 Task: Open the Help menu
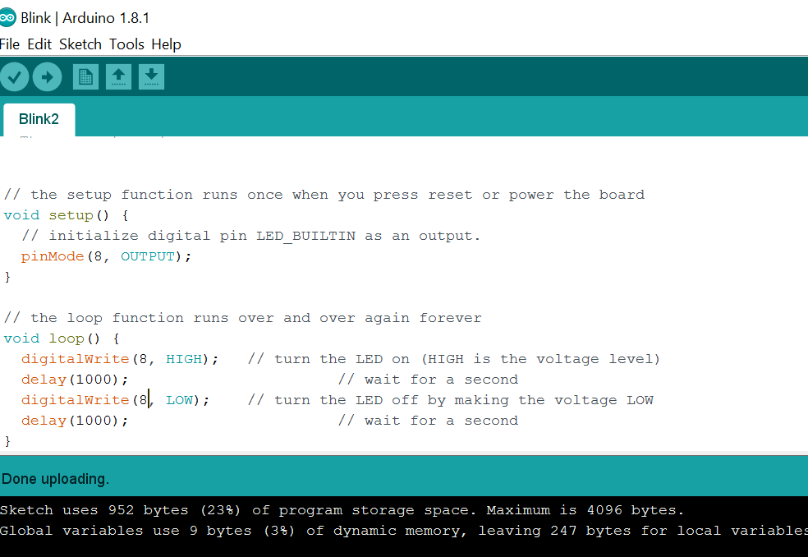166,44
